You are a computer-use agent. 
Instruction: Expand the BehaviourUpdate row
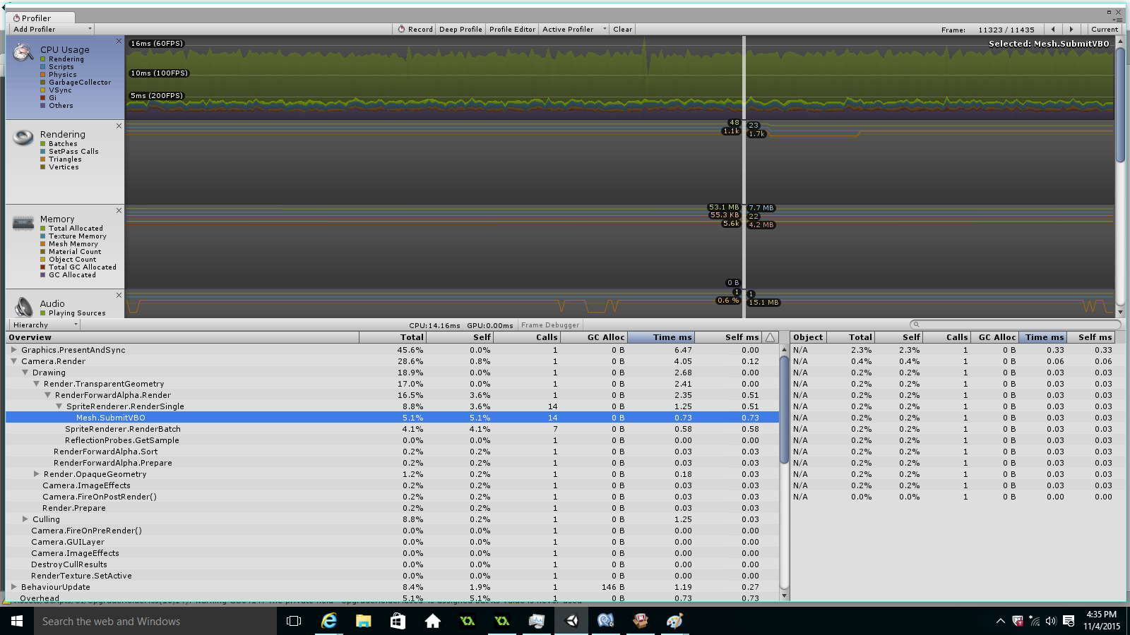[x=13, y=587]
